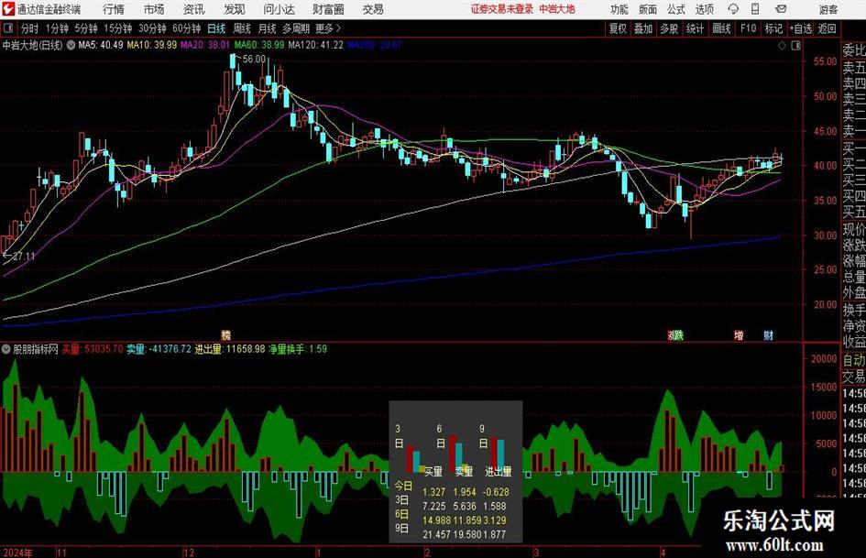Open the 发现 menu
Image resolution: width=866 pixels, height=558 pixels.
pyautogui.click(x=235, y=9)
